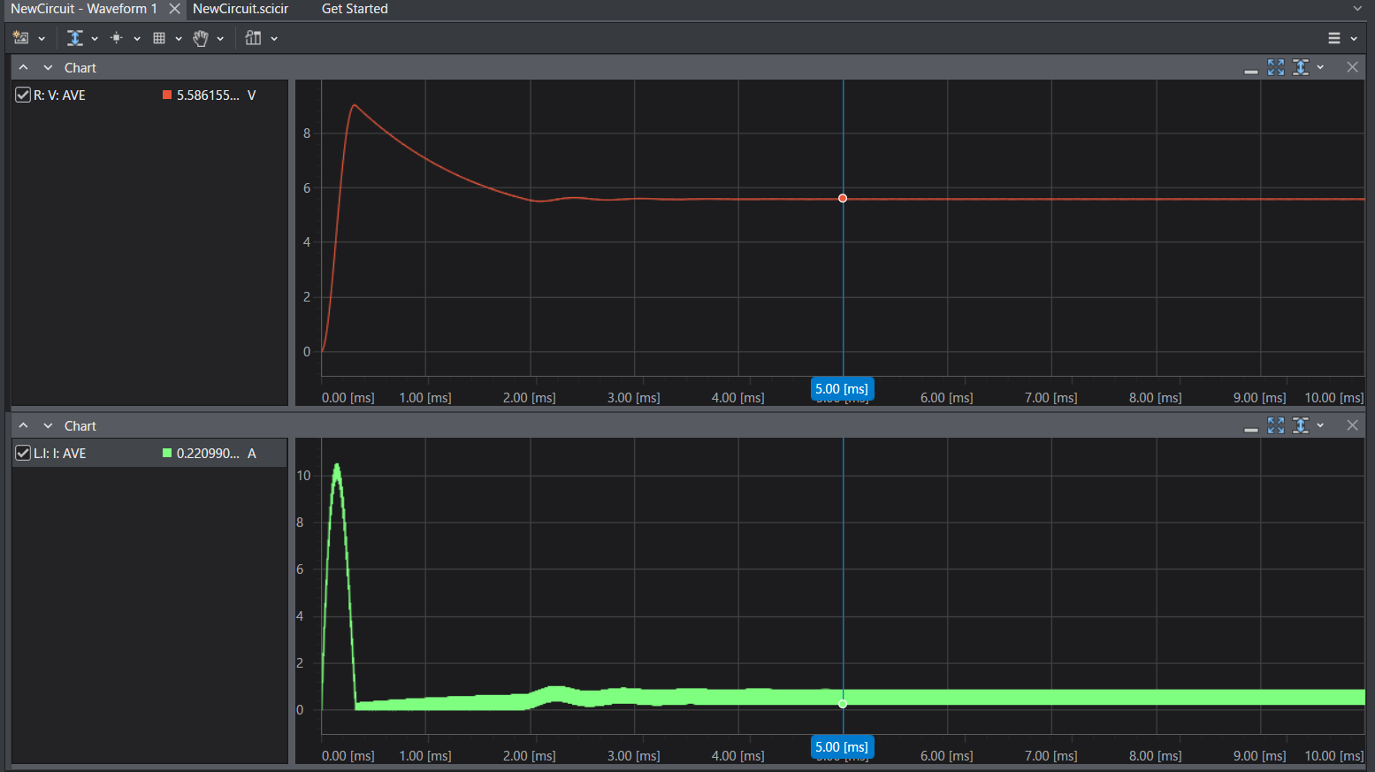This screenshot has height=772, width=1375.
Task: Uncheck the R: V: AVE signal checkbox
Action: coord(23,95)
